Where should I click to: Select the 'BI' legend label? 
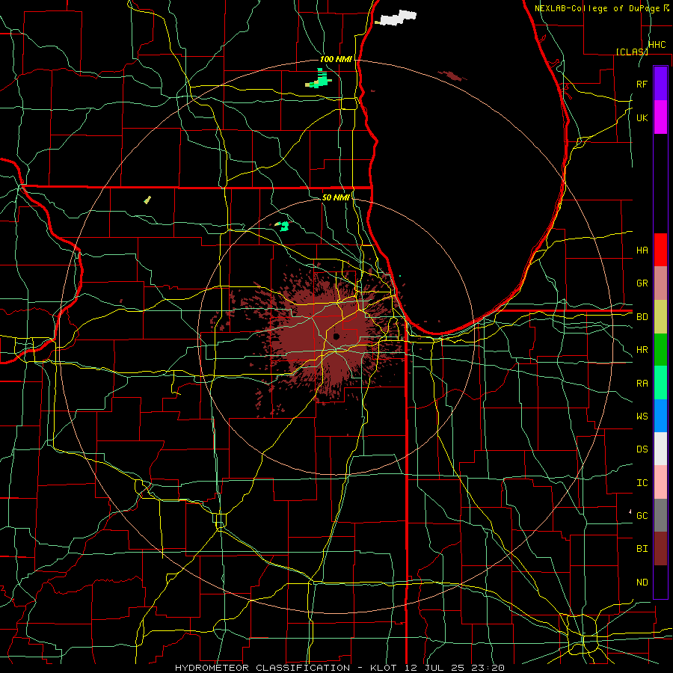[x=642, y=549]
